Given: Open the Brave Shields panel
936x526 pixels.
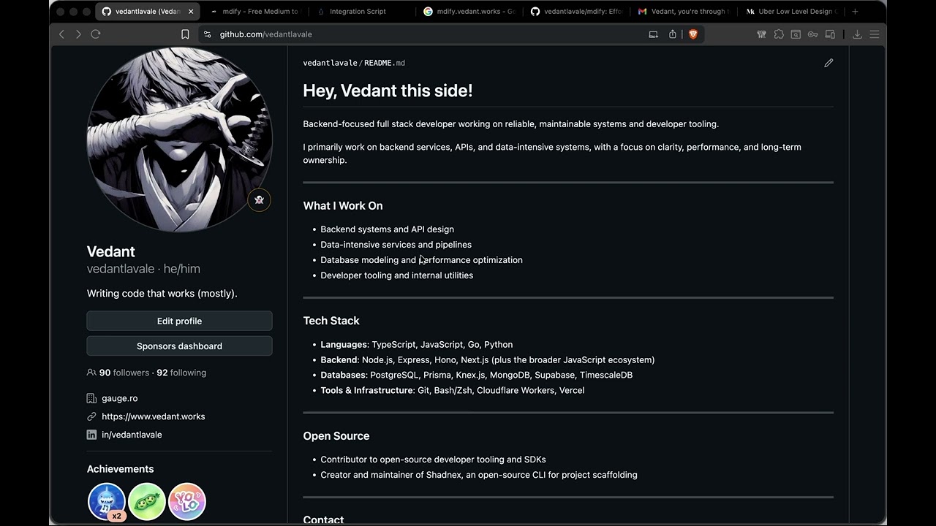Looking at the screenshot, I should pyautogui.click(x=693, y=34).
